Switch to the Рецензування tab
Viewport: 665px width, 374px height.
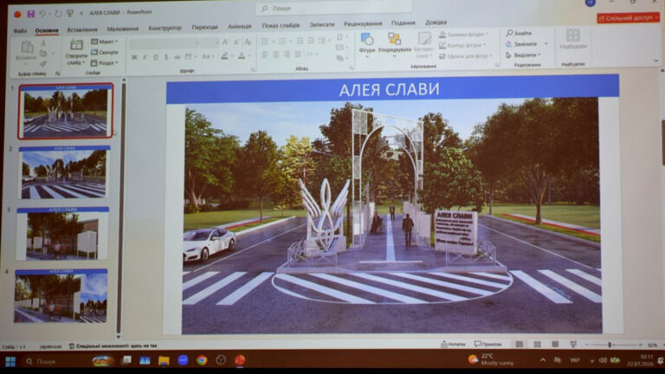(363, 23)
